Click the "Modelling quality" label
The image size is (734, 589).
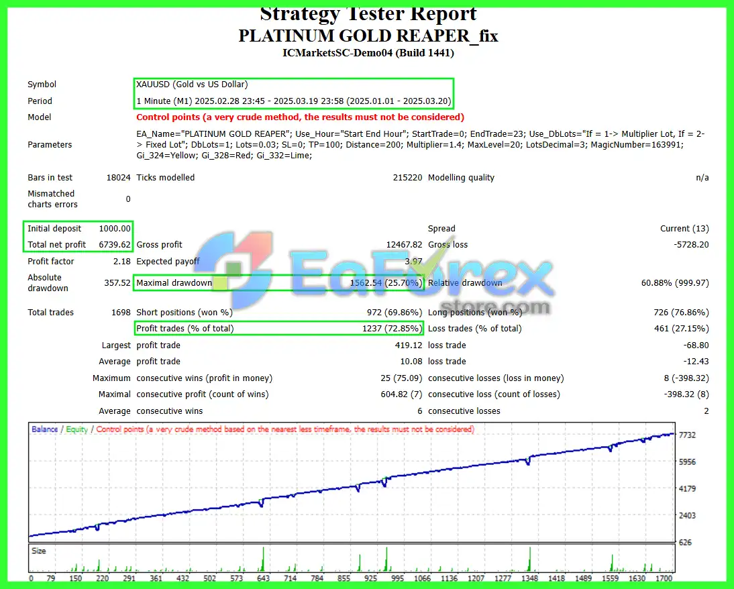click(x=461, y=178)
